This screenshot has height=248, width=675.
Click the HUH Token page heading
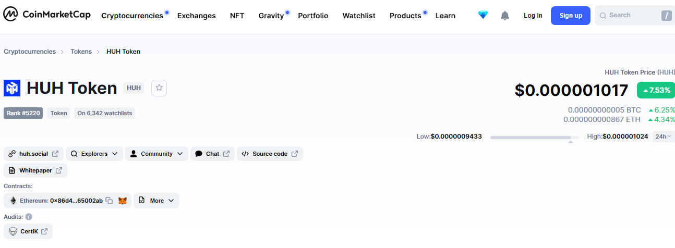coord(71,88)
